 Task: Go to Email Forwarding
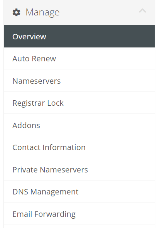tap(79, 214)
